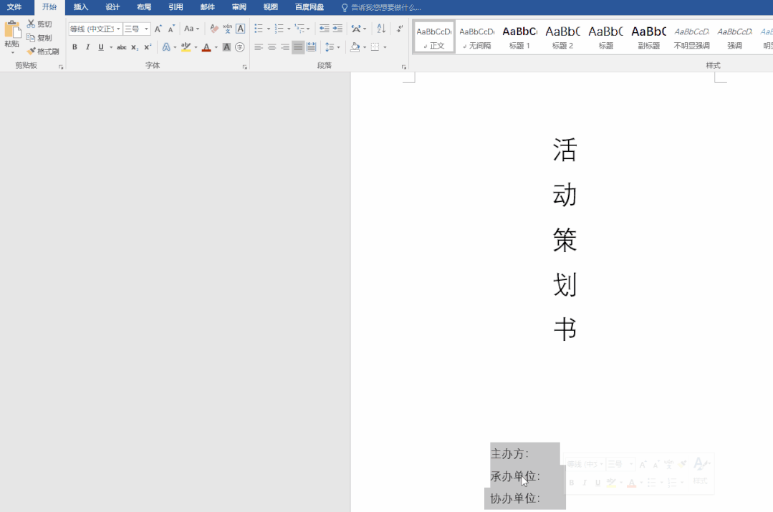Toggle underline formatting
This screenshot has height=512, width=773.
pos(101,47)
